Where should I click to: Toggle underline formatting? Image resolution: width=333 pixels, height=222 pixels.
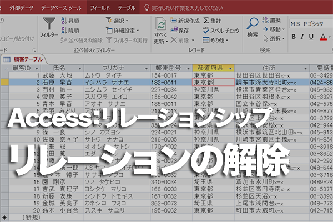tap(311, 37)
